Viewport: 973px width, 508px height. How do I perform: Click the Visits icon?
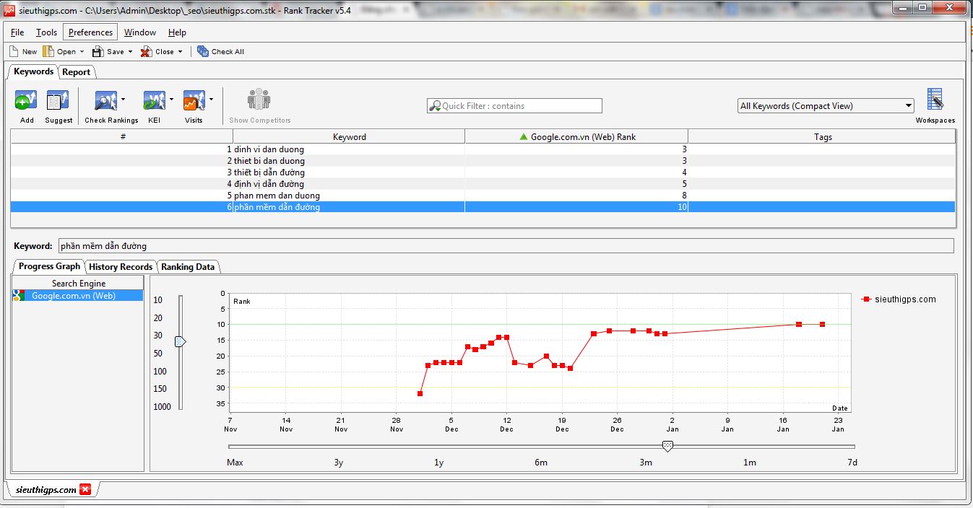[x=194, y=101]
